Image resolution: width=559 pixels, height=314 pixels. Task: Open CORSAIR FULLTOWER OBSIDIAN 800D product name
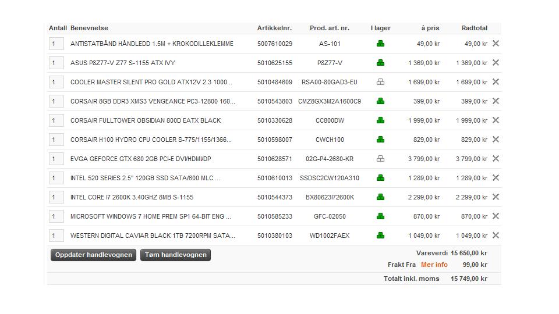point(146,121)
